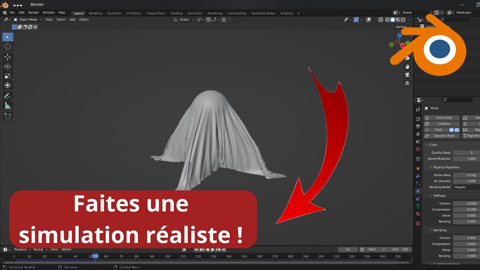Open the Bending Model Angular dropdown
The height and width of the screenshot is (270, 480).
(x=466, y=187)
